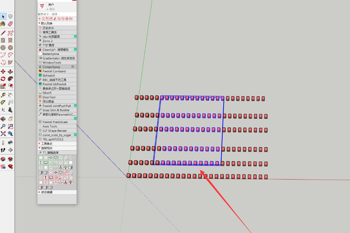Activate the pencil Line tool
Image resolution: width=350 pixels, height=233 pixels.
[3, 33]
